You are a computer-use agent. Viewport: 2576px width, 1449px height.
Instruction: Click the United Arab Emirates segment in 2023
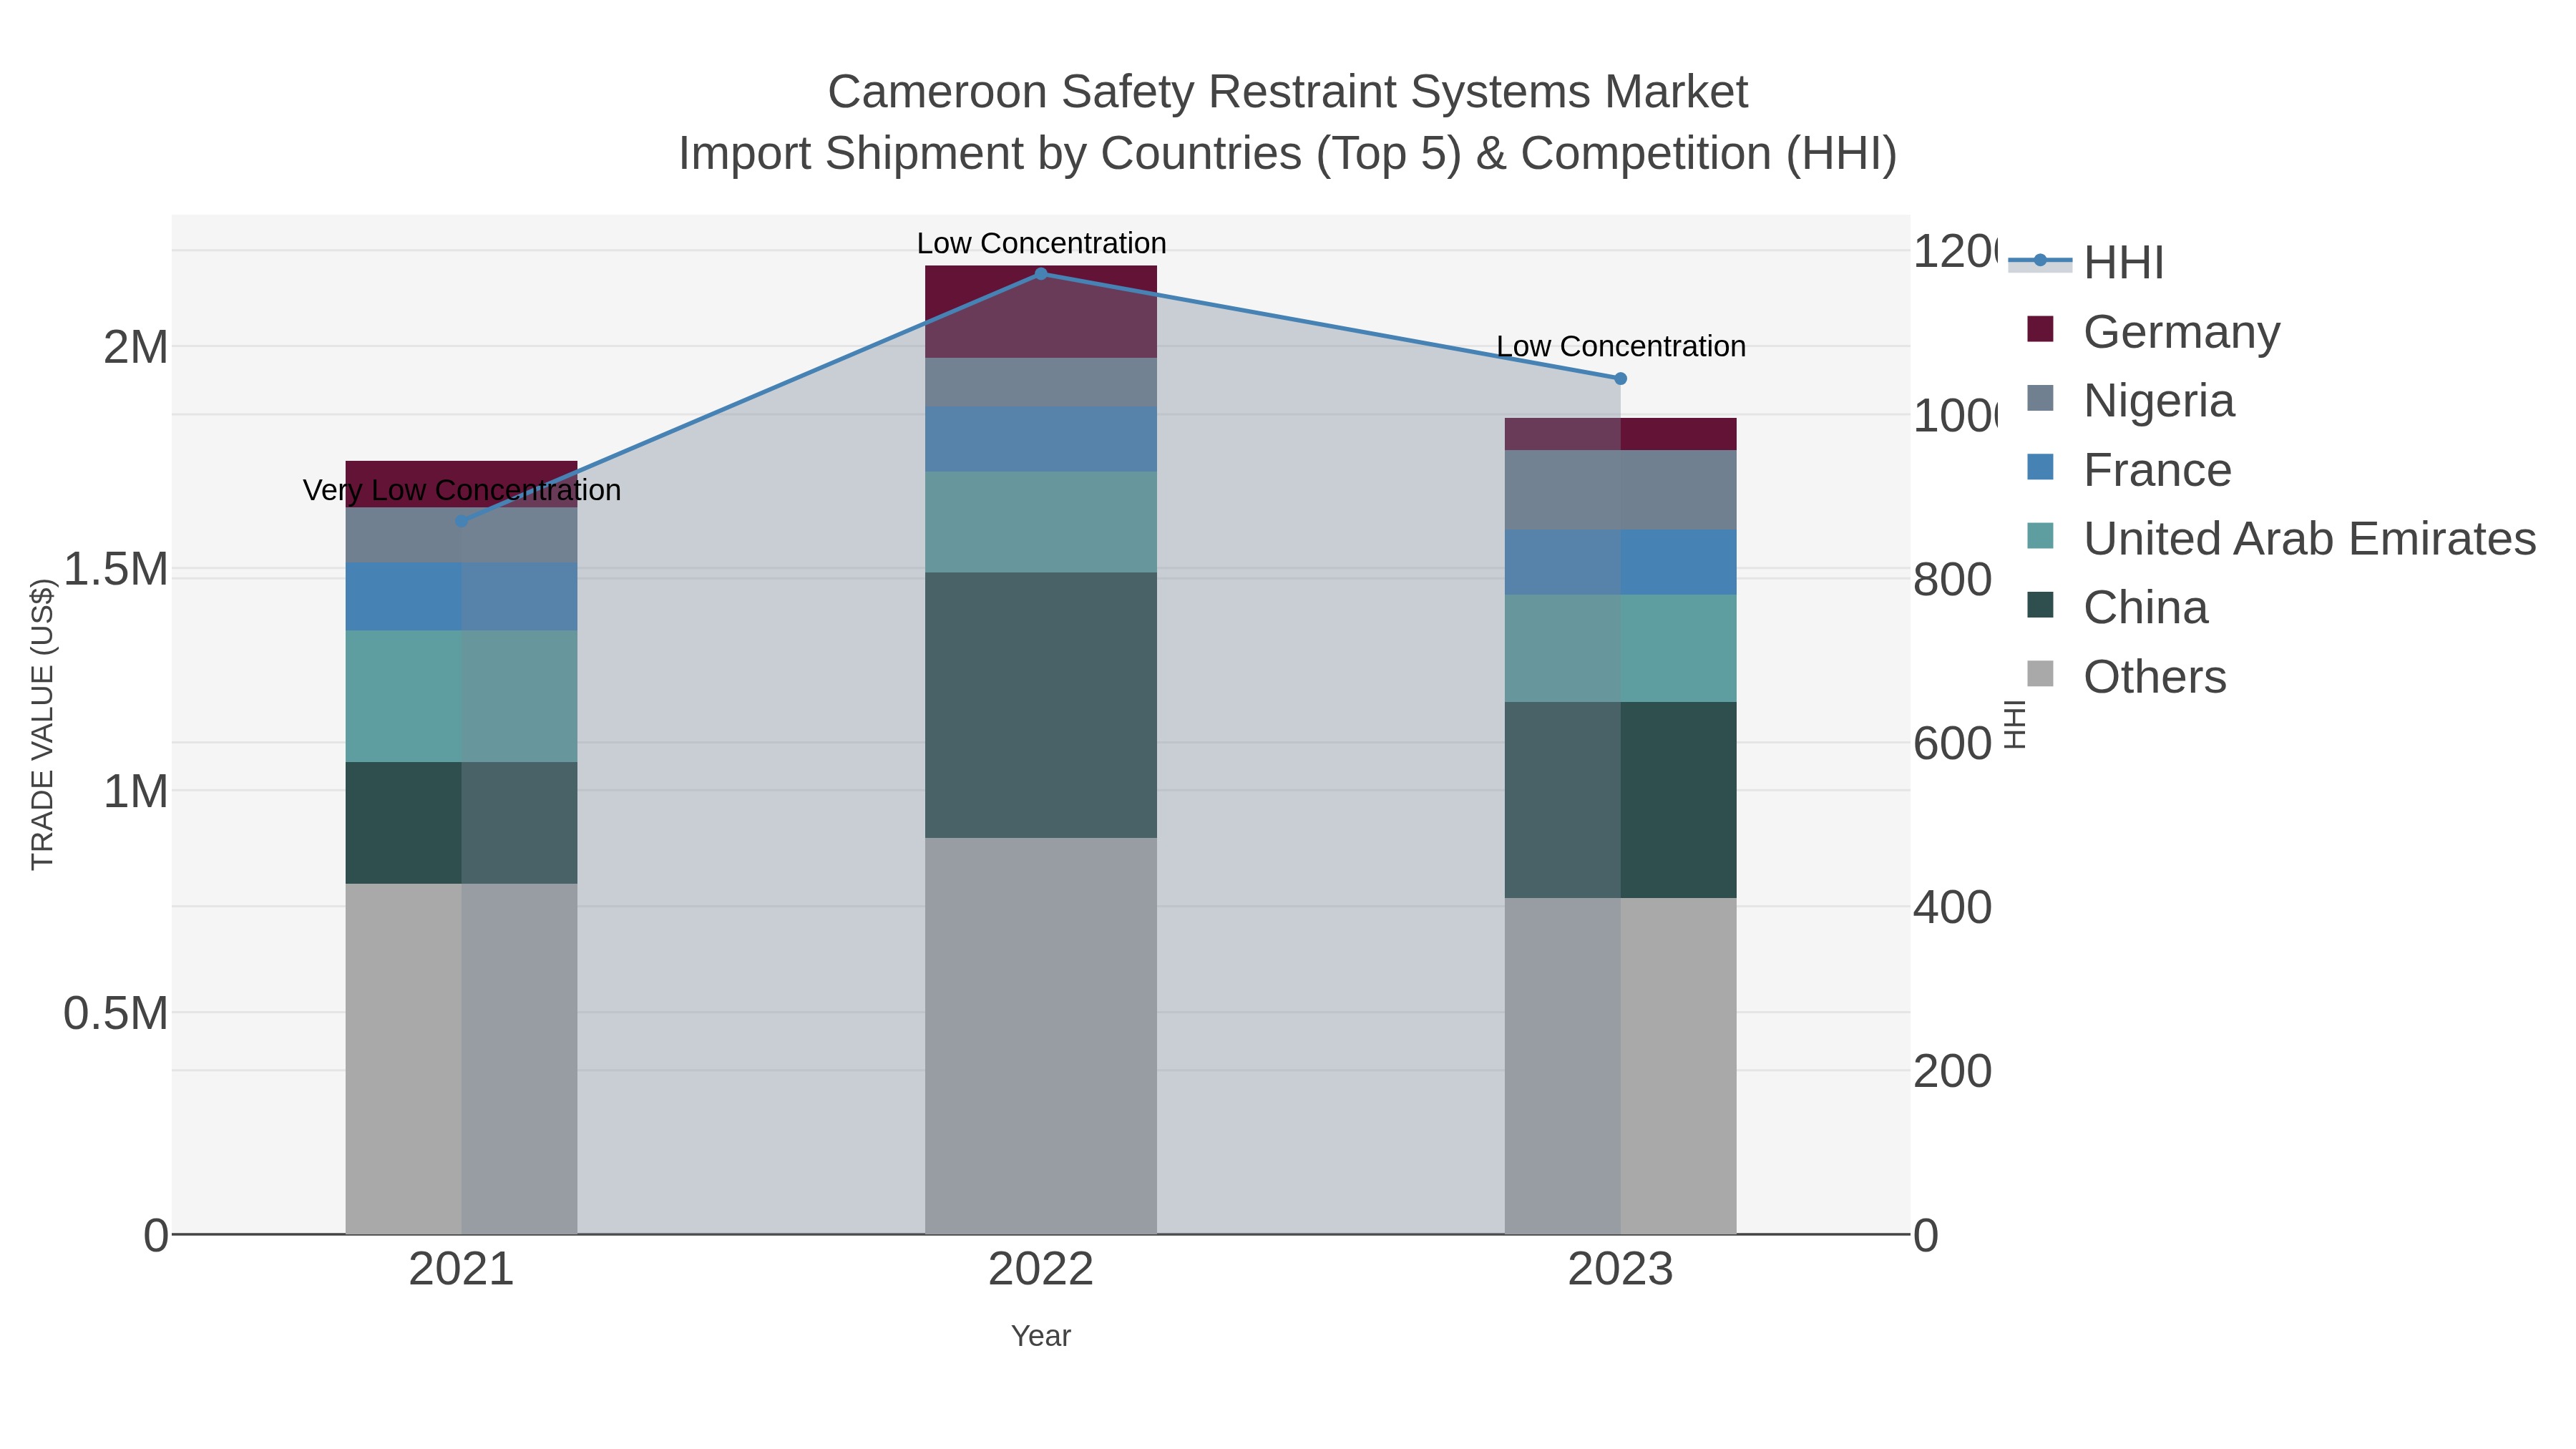[1621, 648]
